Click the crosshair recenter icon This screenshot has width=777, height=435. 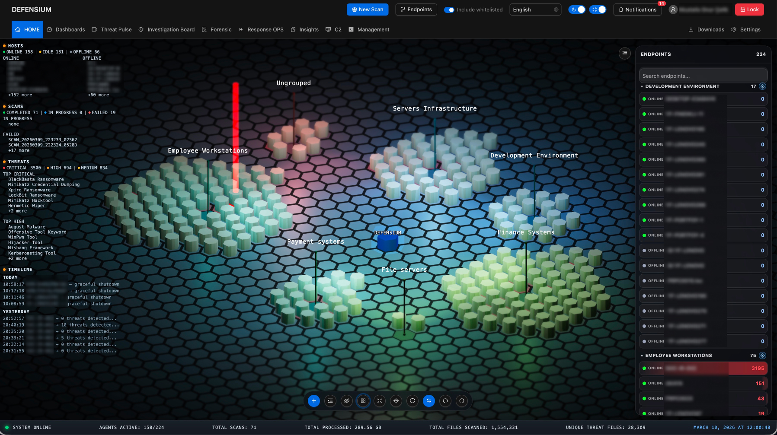396,401
